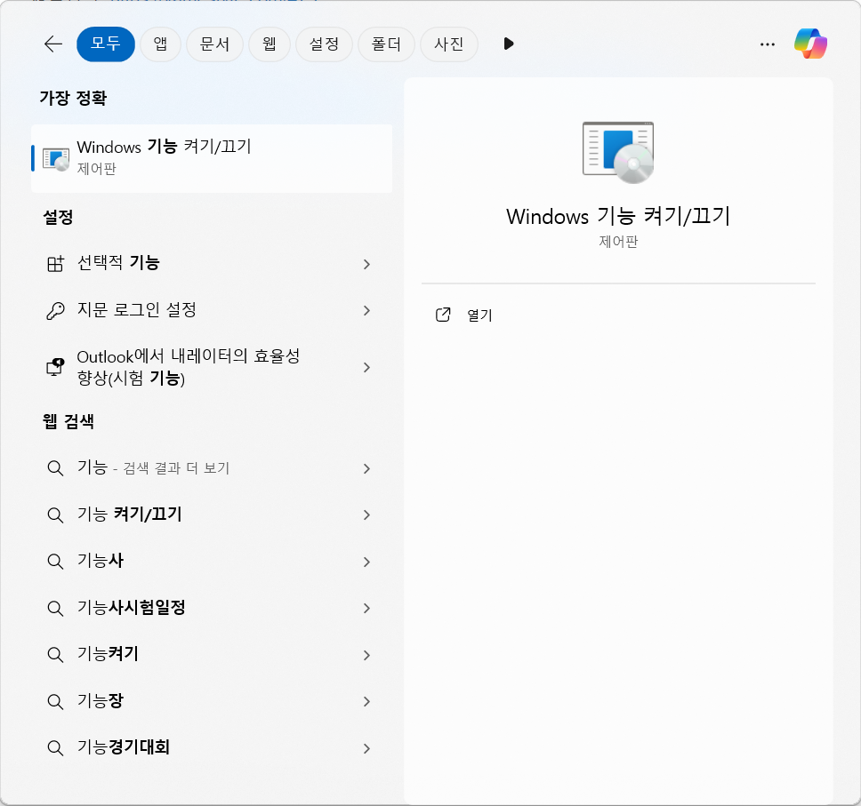Expand the 지문 로그인 설정 chevron
The image size is (861, 806).
coord(366,310)
